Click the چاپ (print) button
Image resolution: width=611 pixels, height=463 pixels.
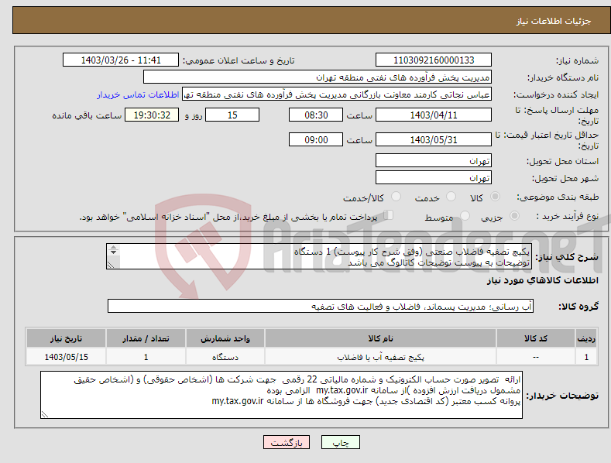(340, 442)
